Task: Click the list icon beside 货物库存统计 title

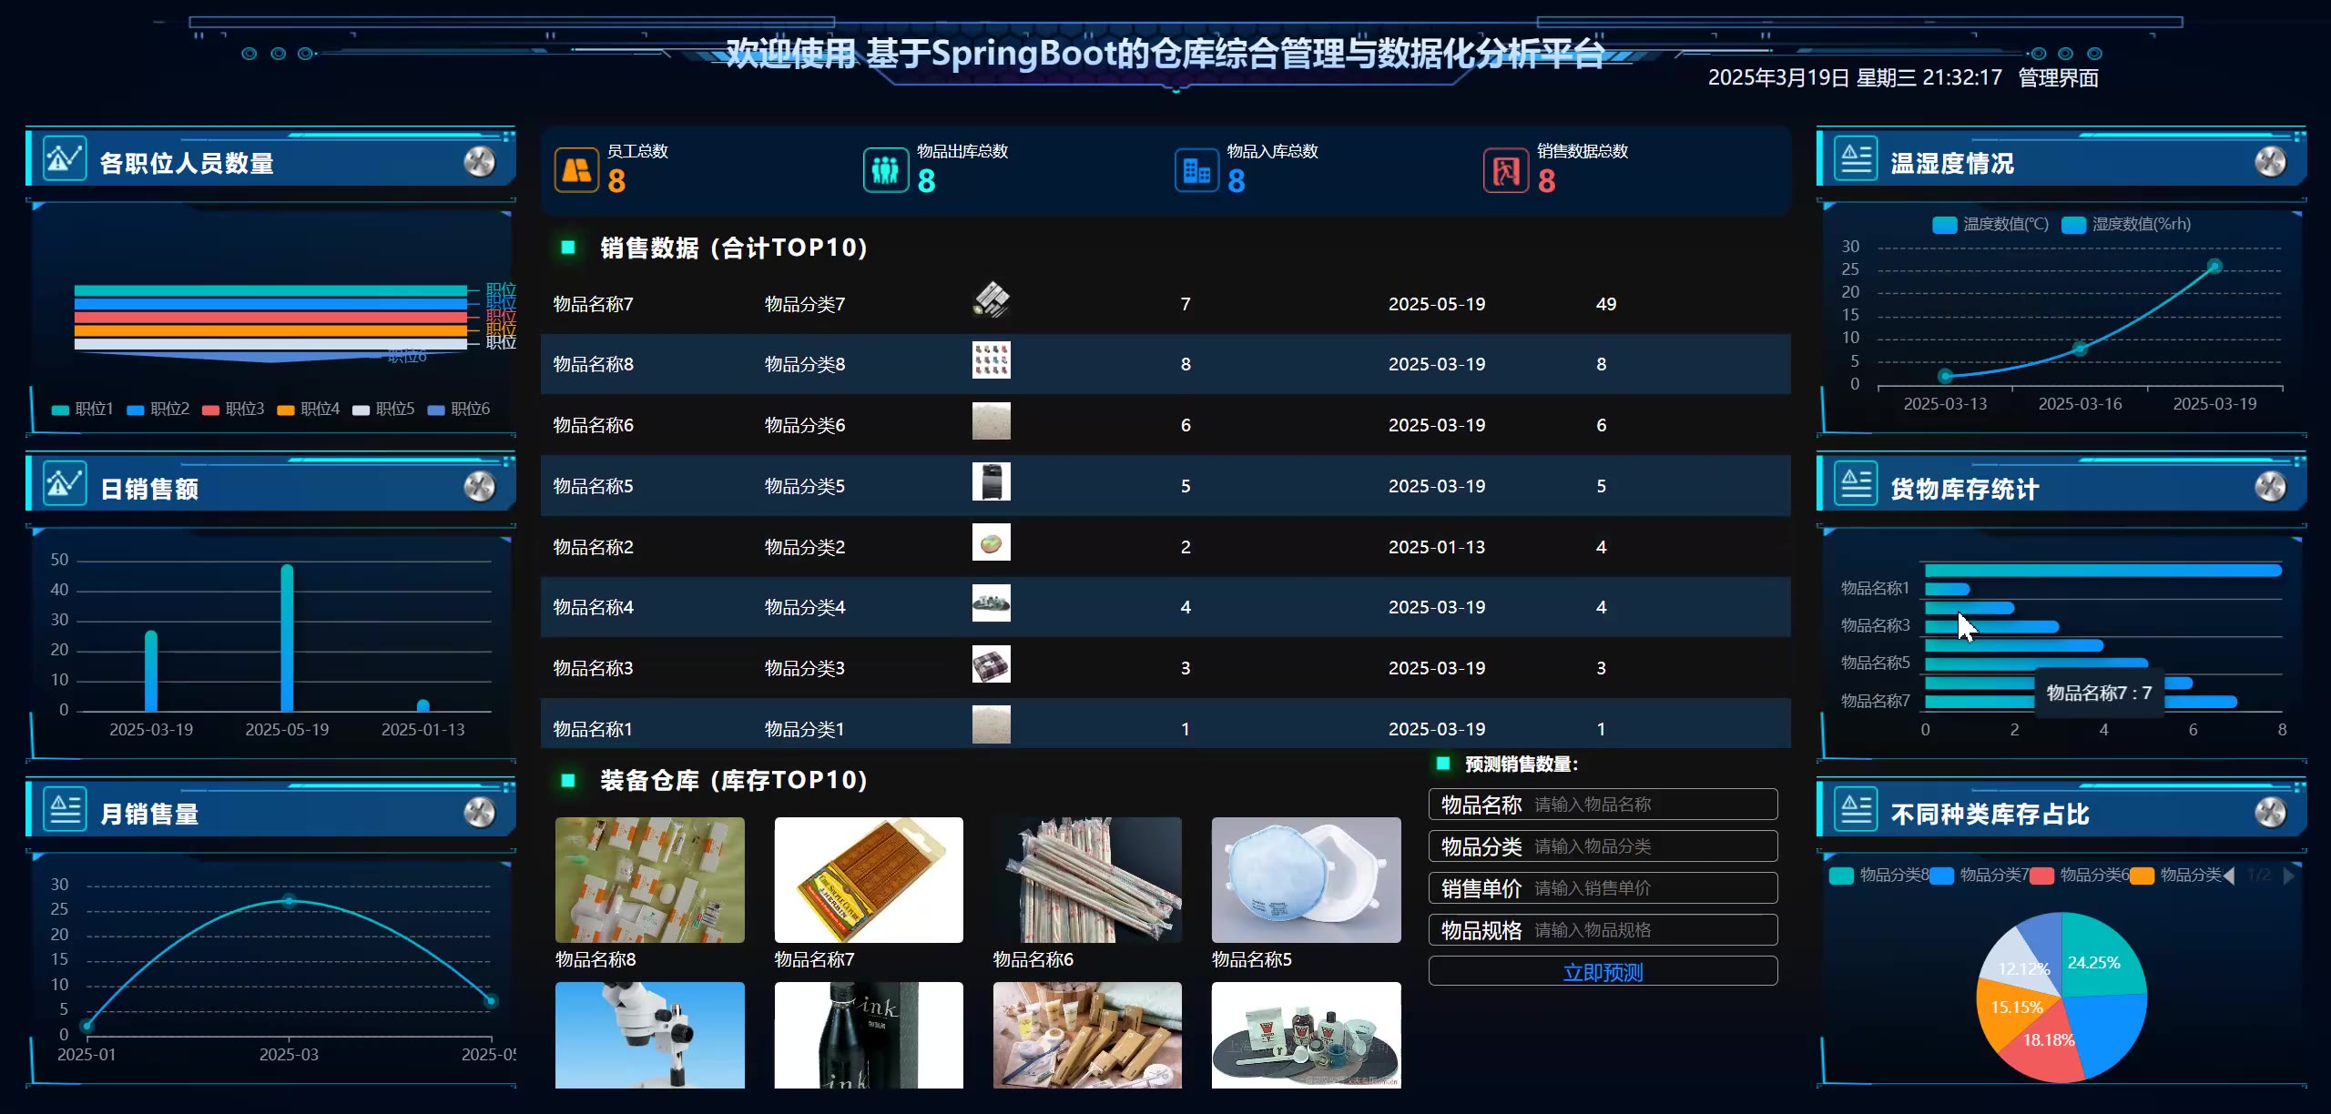Action: tap(1856, 484)
